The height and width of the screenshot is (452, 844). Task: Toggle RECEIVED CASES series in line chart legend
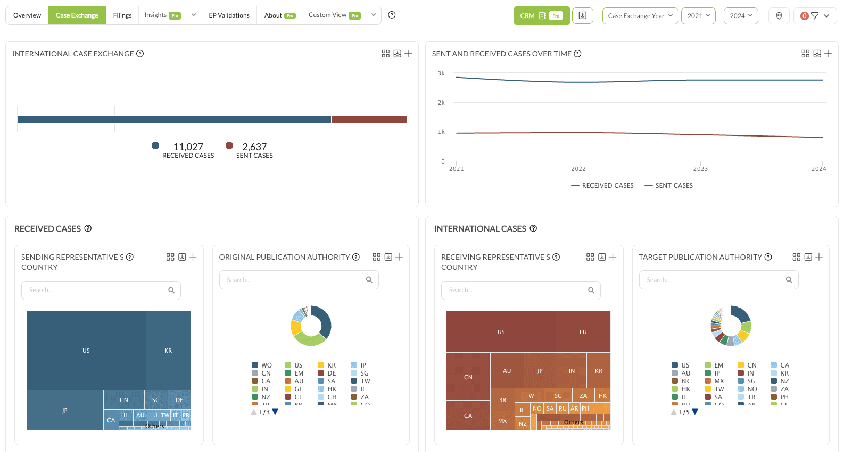coord(602,186)
